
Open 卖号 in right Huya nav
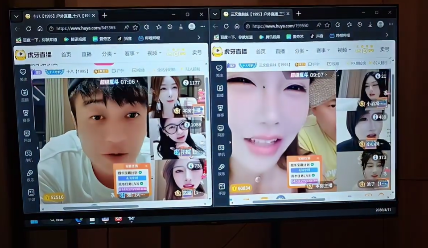[x=384, y=49]
